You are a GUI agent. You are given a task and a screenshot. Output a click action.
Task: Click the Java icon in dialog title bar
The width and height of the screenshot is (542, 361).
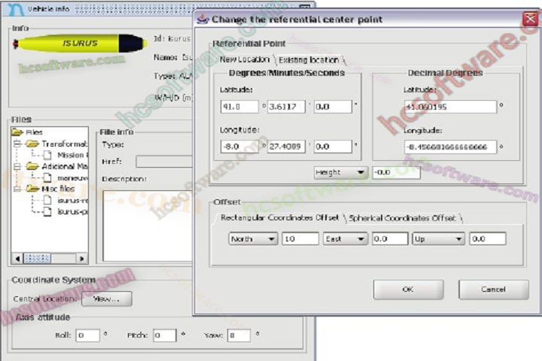(203, 19)
